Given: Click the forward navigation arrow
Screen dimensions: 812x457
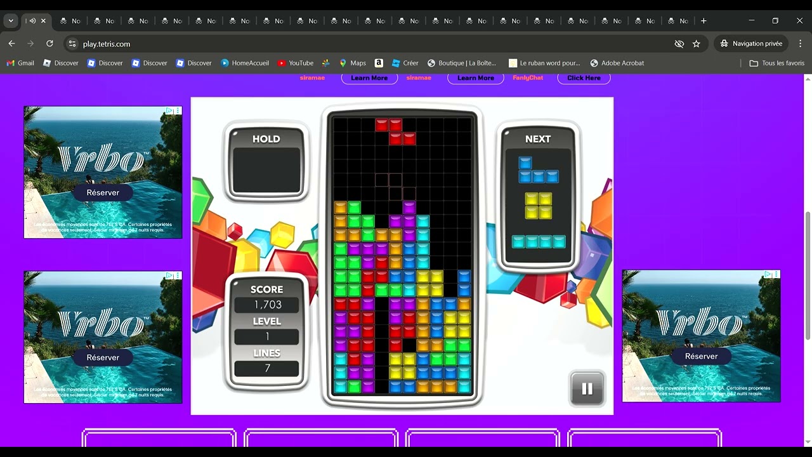Looking at the screenshot, I should pyautogui.click(x=30, y=44).
